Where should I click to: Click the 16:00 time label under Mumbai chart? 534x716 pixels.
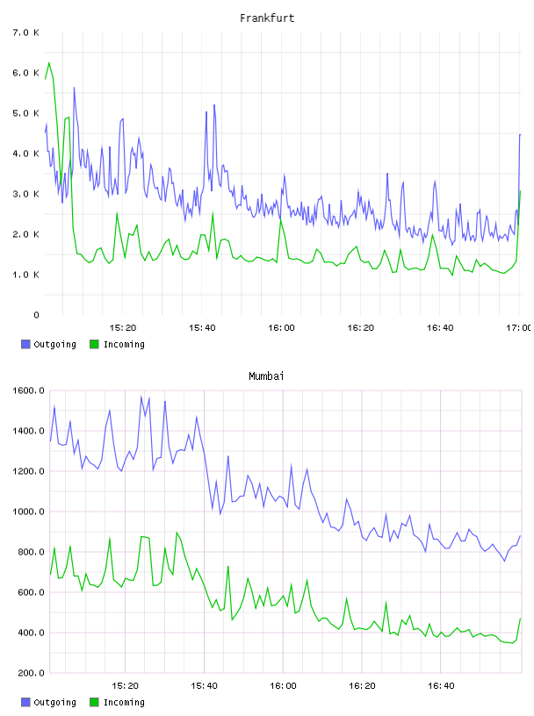coord(283,686)
